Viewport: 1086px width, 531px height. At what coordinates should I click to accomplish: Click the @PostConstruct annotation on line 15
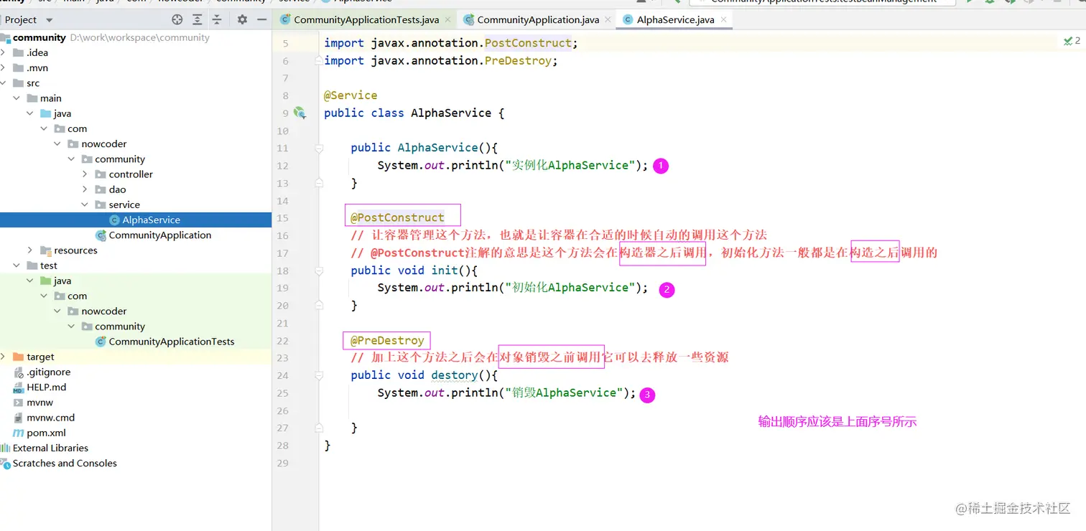[397, 217]
